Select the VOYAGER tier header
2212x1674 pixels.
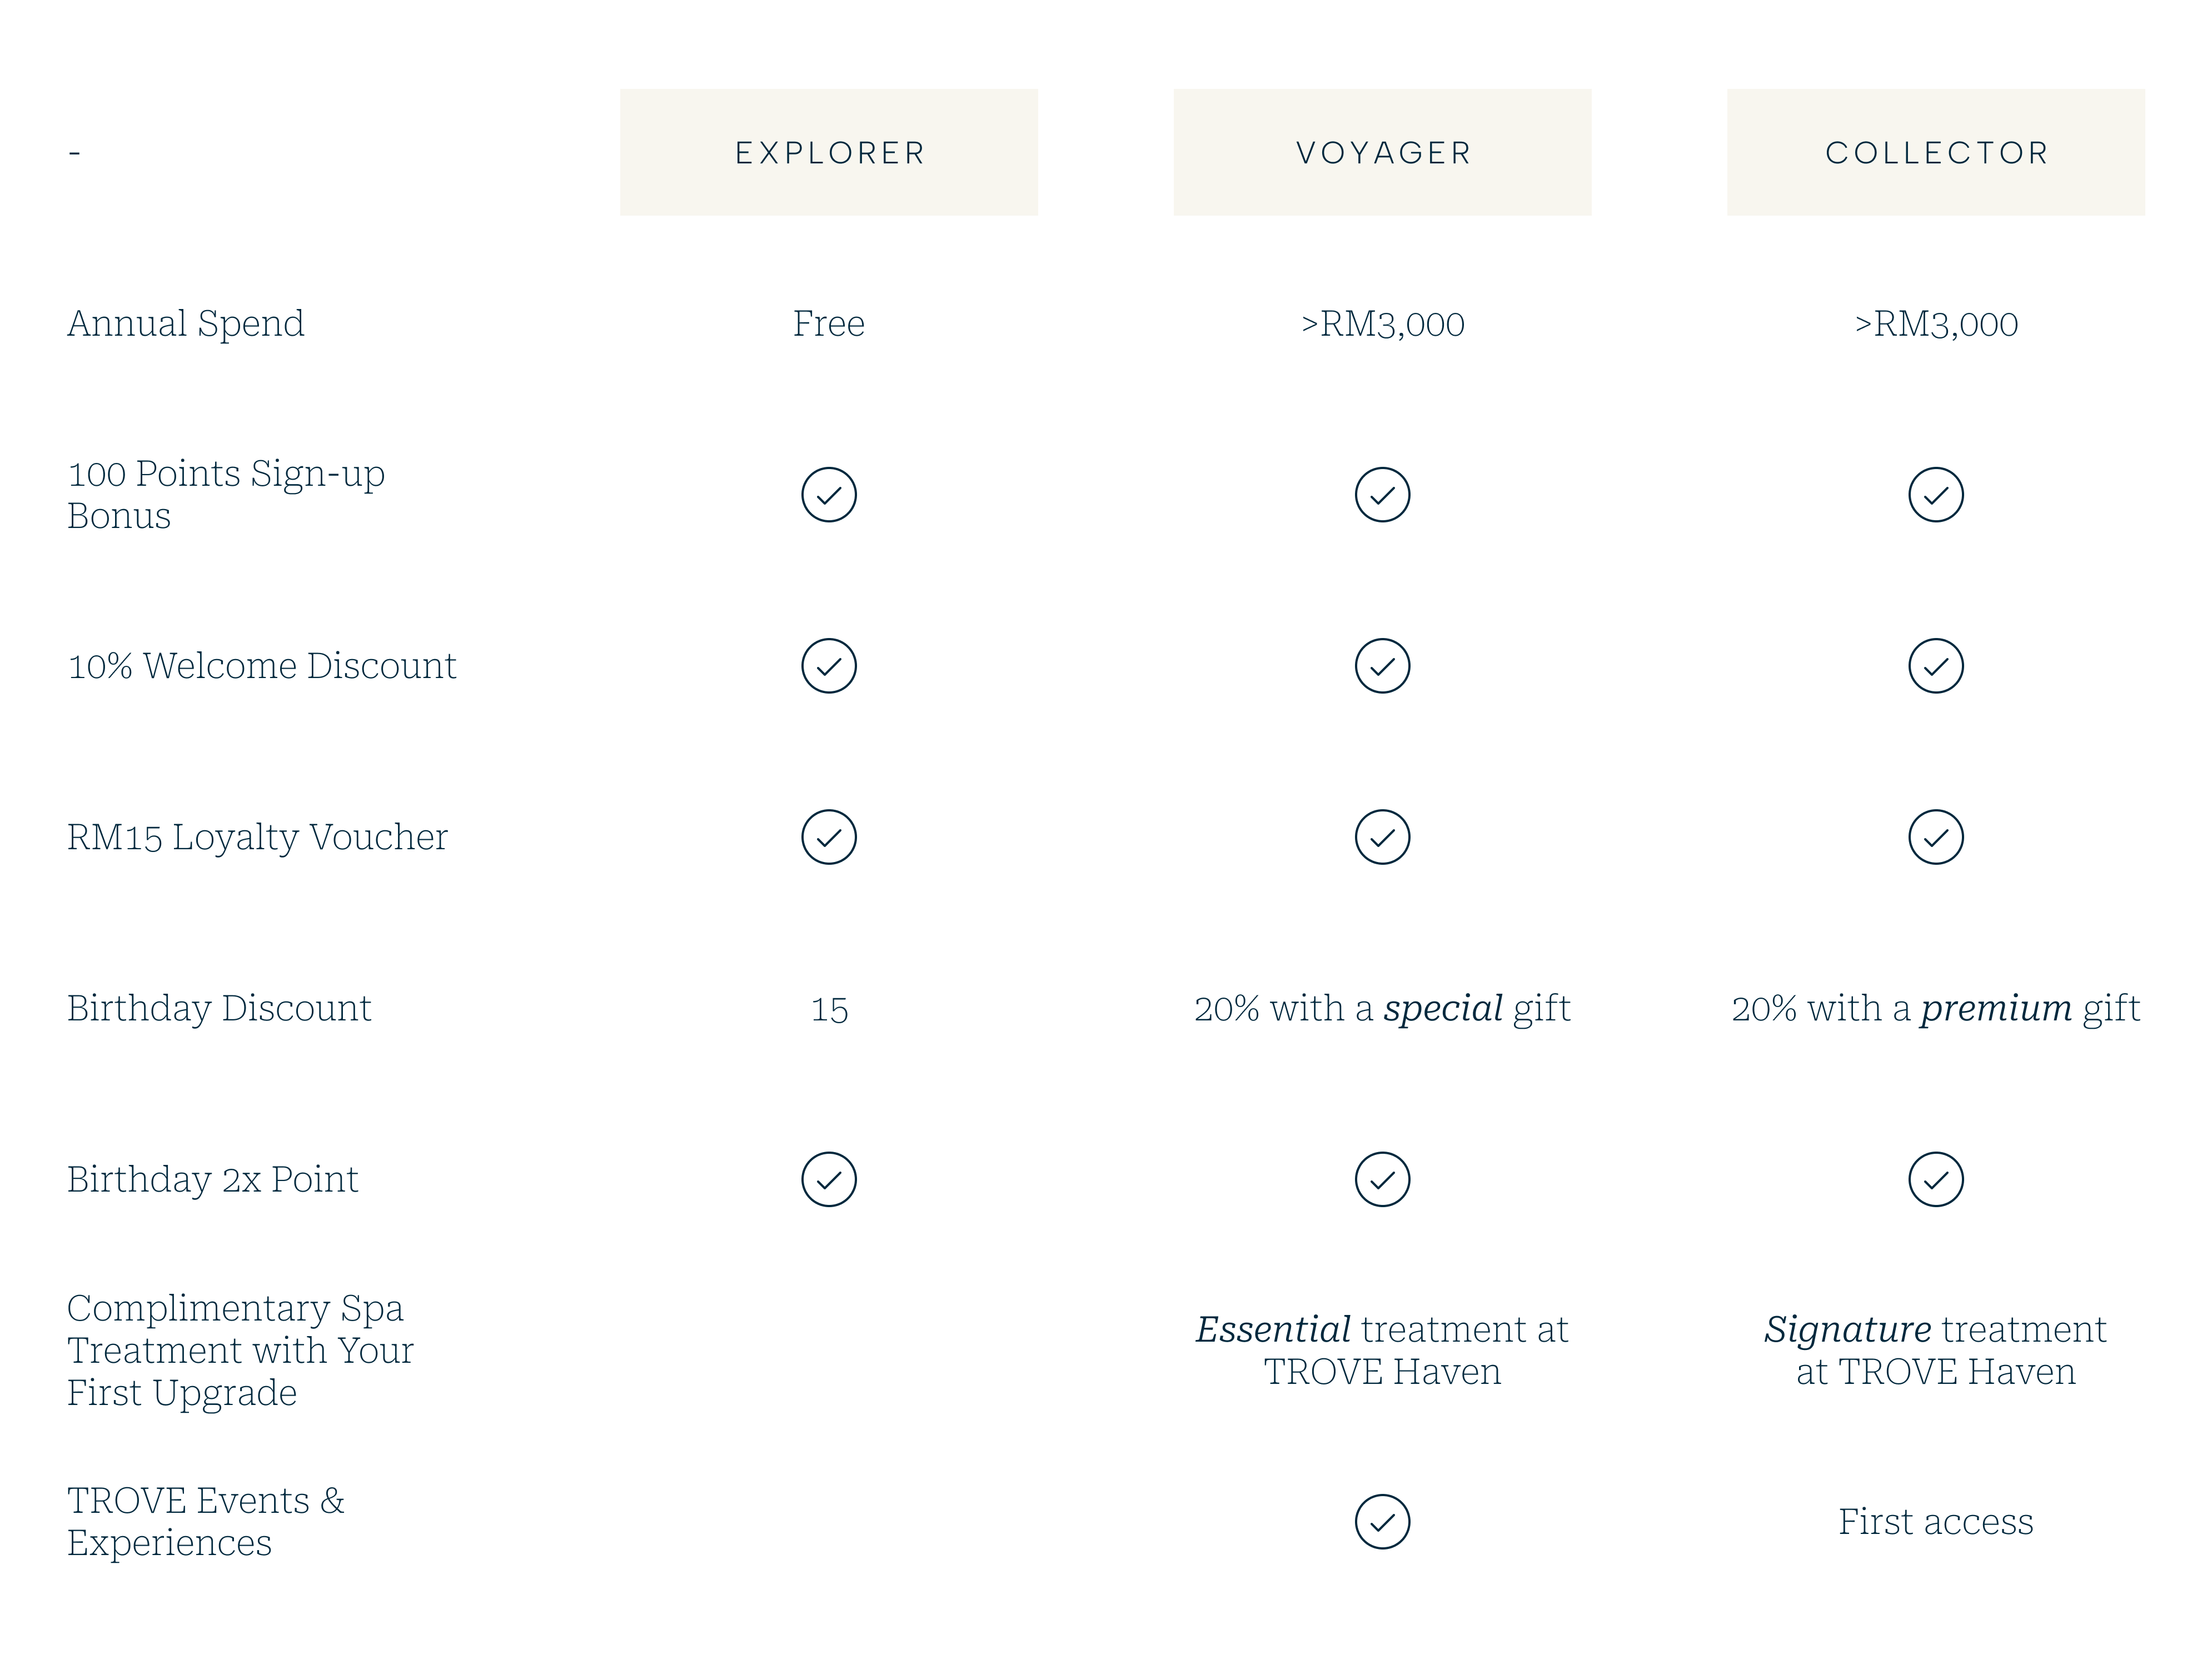[1382, 152]
